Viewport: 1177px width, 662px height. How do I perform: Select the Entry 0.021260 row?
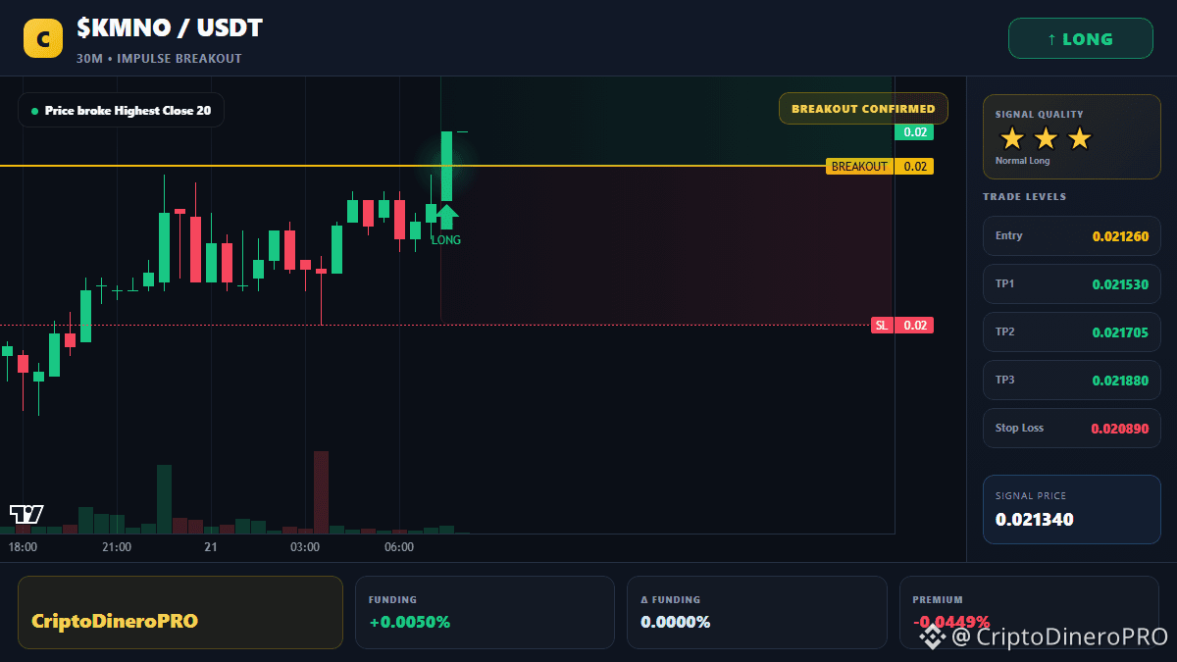tap(1071, 236)
